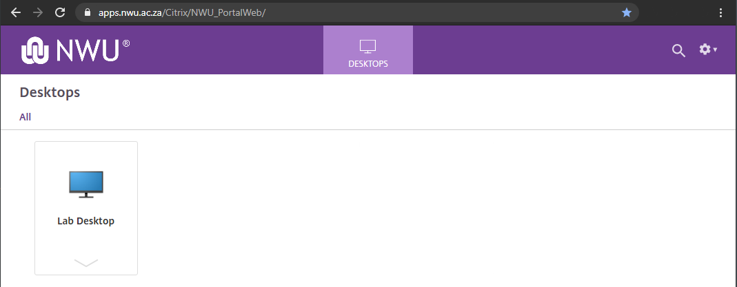737x287 pixels.
Task: Select the DESKTOPS tab
Action: tap(368, 50)
